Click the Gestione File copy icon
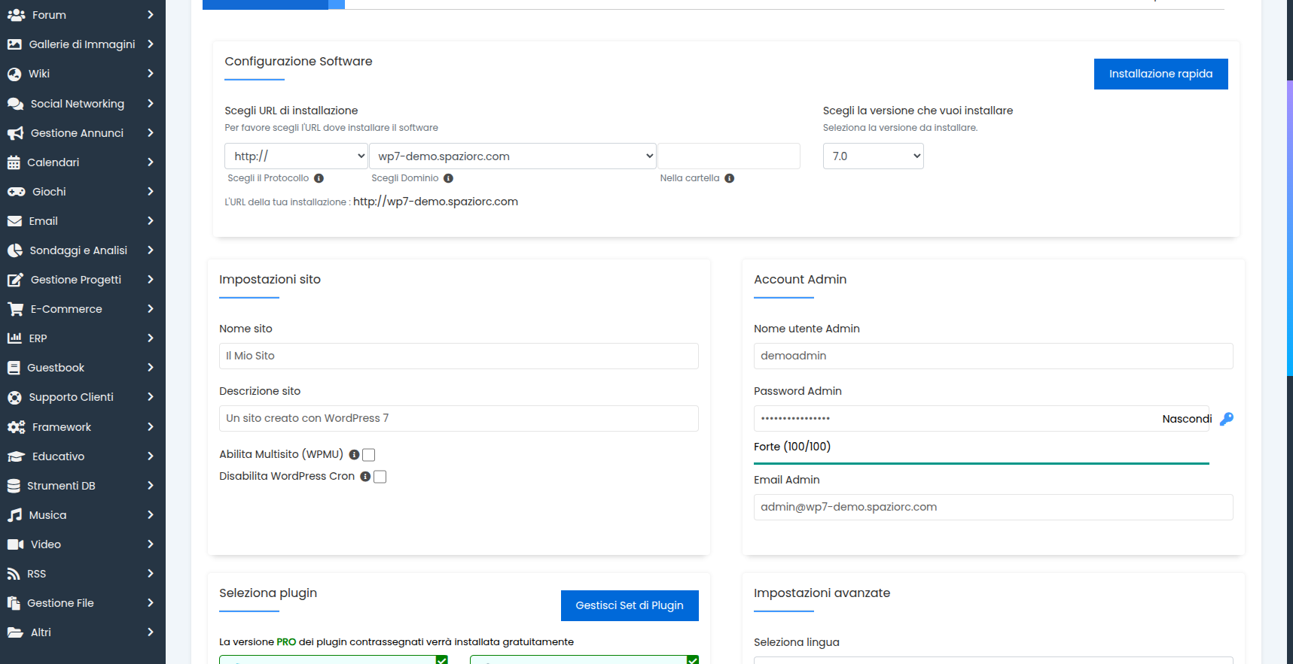The width and height of the screenshot is (1293, 664). pos(14,603)
